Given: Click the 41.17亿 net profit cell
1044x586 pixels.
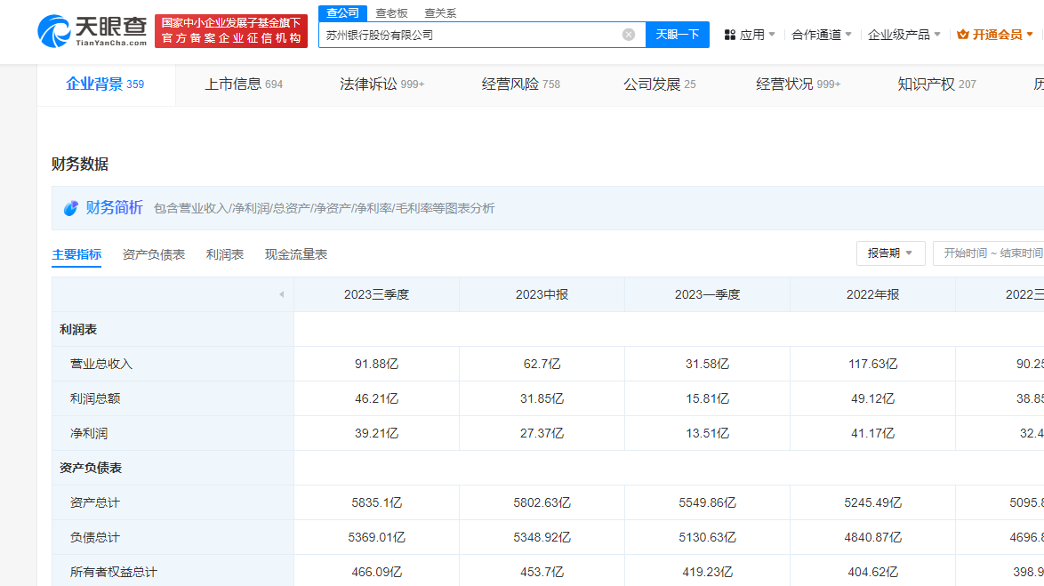Looking at the screenshot, I should coord(872,434).
